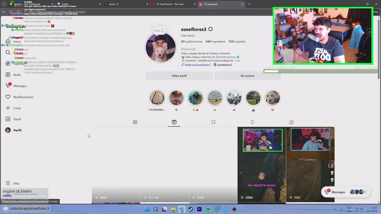Open profile options gear next to ezeeflores3
The height and width of the screenshot is (214, 381).
[x=210, y=29]
